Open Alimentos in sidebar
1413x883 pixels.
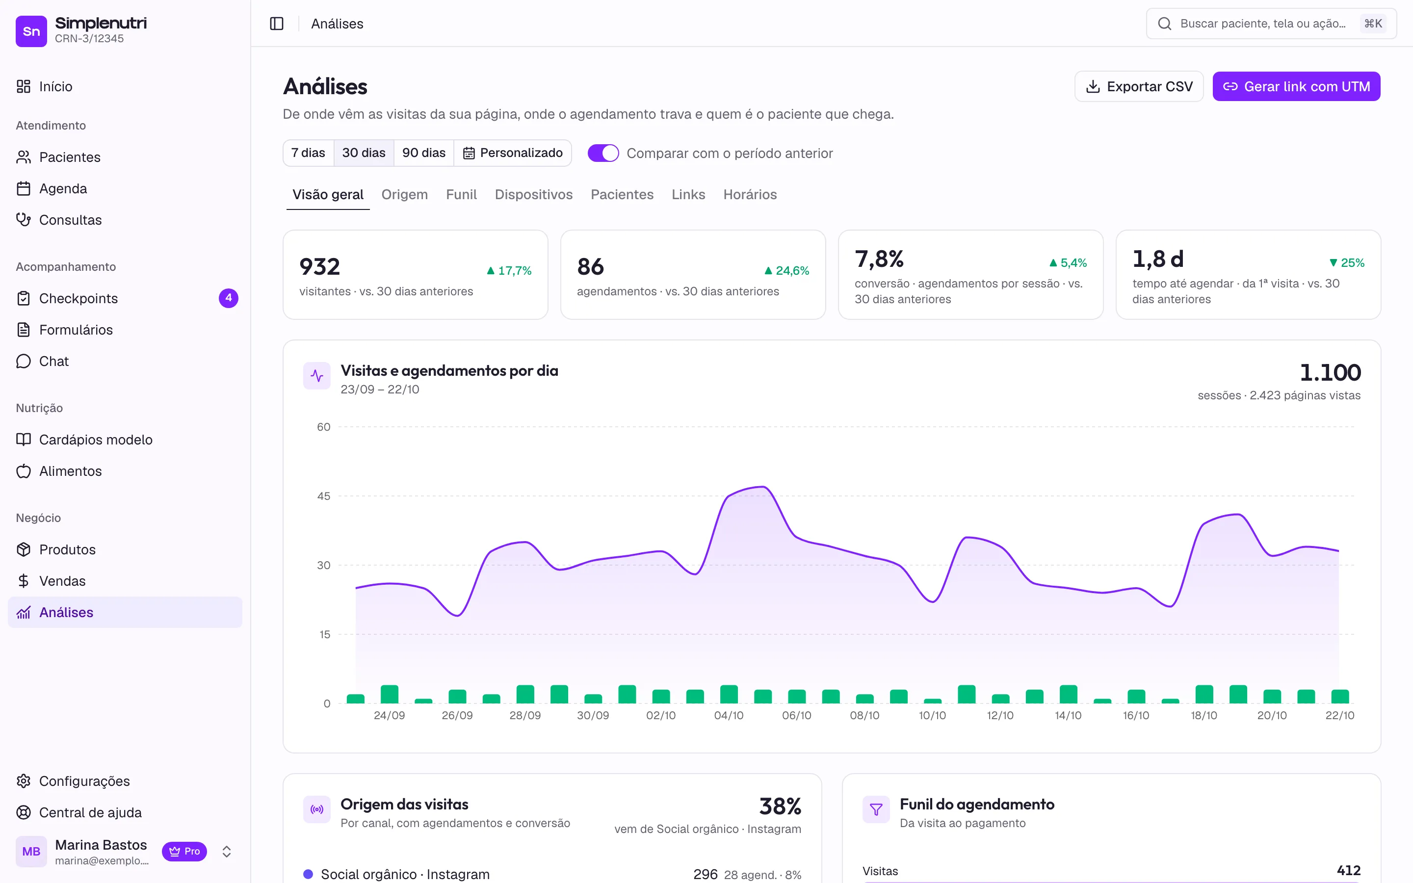(x=125, y=471)
